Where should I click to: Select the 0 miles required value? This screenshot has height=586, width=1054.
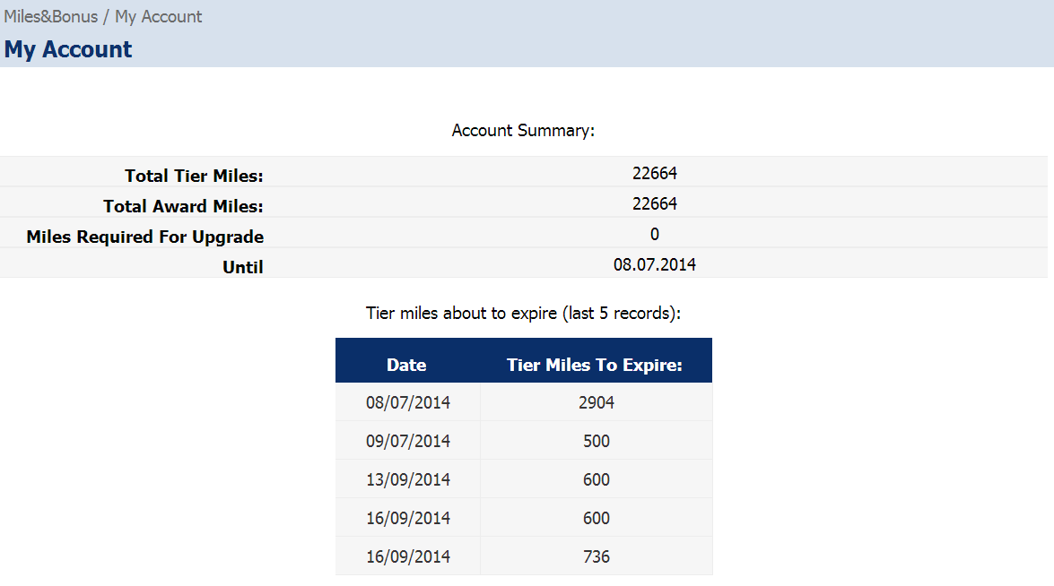tap(654, 234)
